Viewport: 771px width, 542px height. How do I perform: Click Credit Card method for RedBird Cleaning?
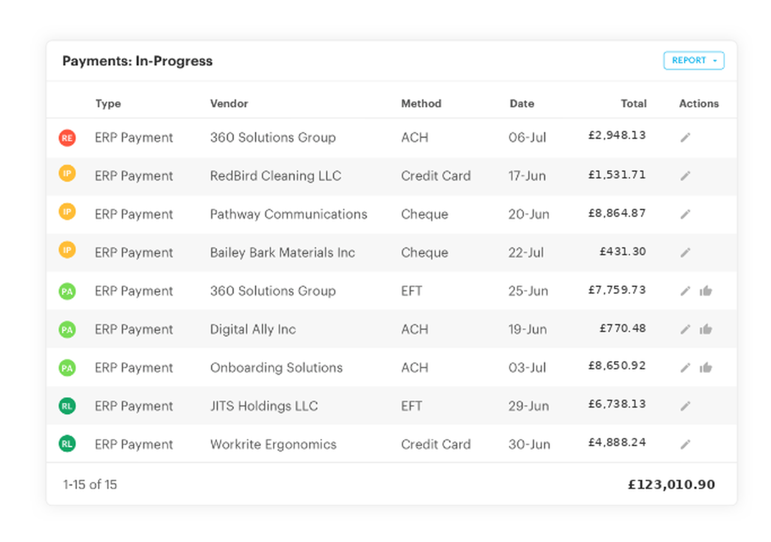(436, 176)
